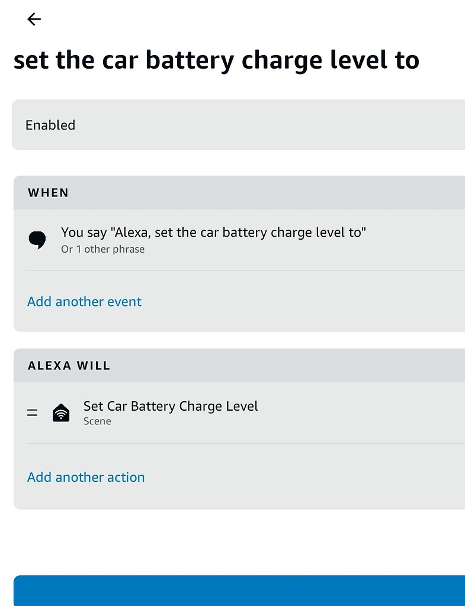Click the drag handle beside the scene action
The width and height of the screenshot is (465, 606).
click(x=32, y=412)
